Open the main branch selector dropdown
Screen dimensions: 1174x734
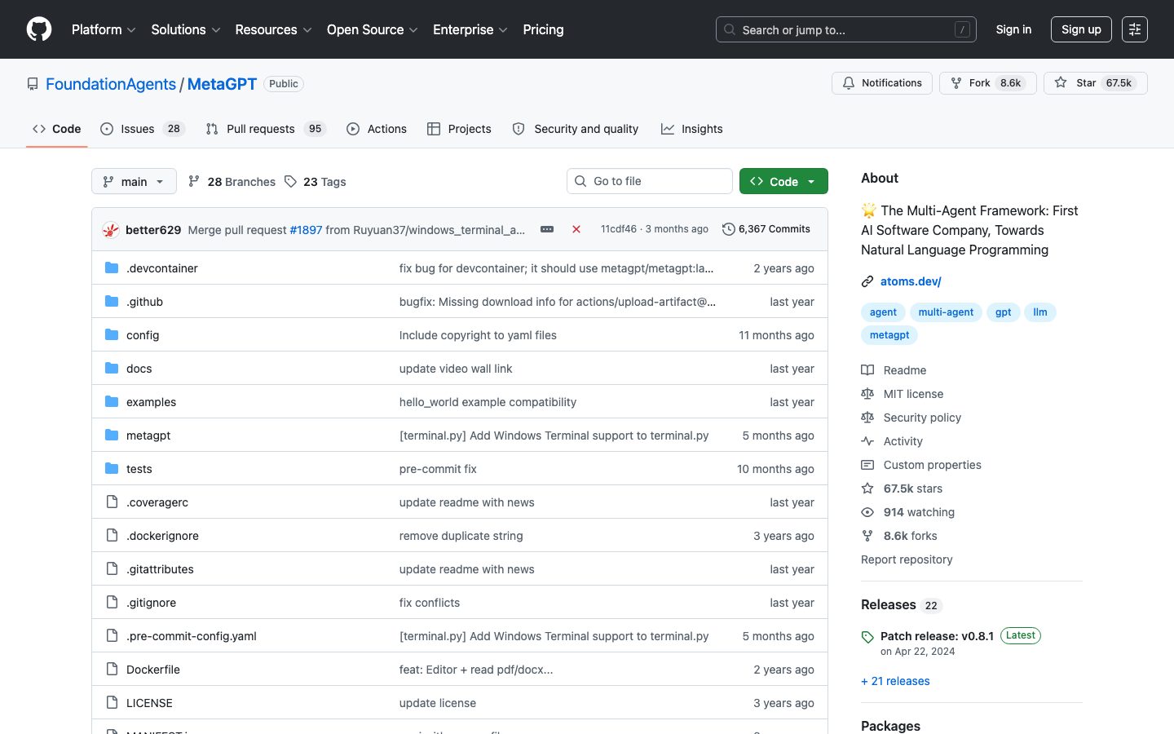tap(134, 181)
